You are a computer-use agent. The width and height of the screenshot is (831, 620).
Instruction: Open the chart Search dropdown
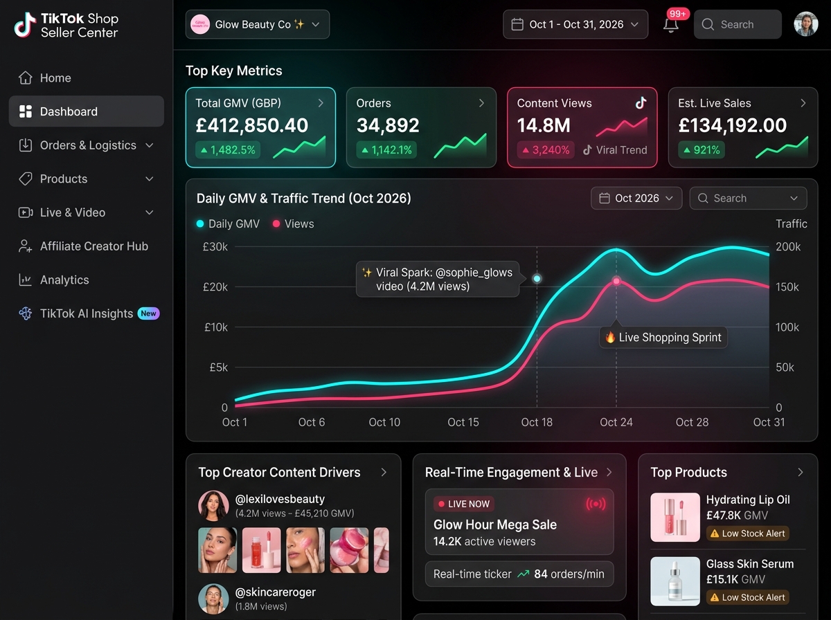pyautogui.click(x=748, y=198)
